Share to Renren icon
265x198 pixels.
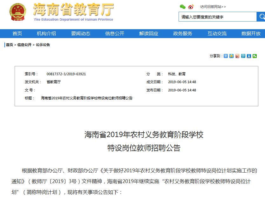249,56
